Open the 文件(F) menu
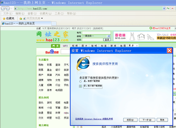176x128 pixels. tap(8, 14)
